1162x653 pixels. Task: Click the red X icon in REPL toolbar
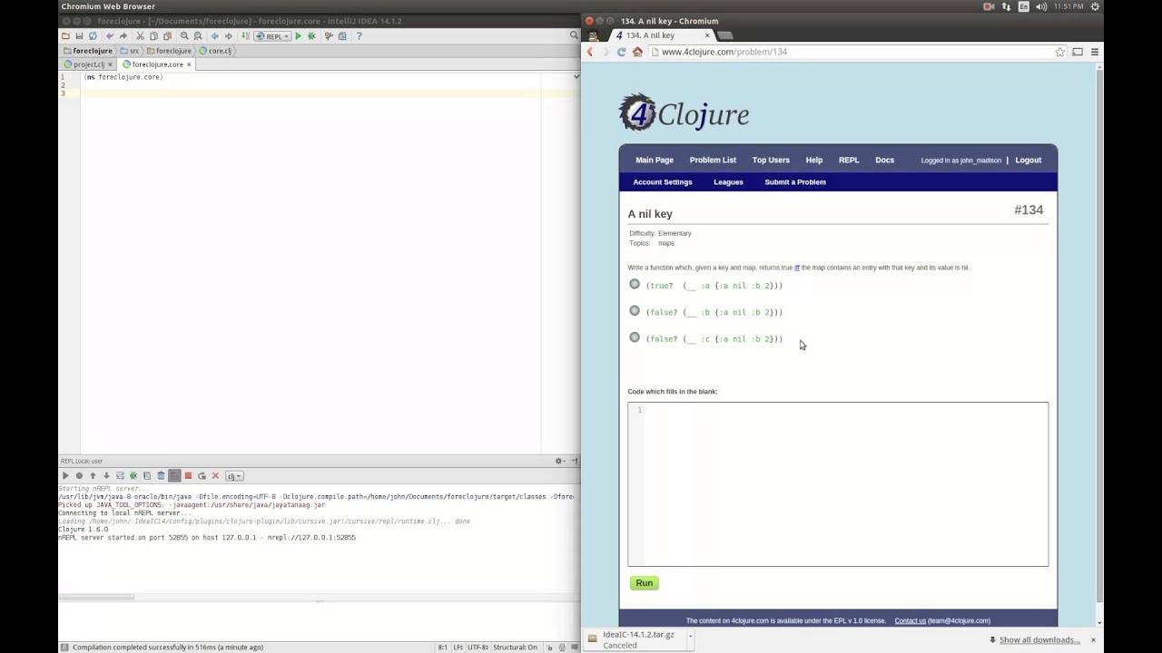click(215, 476)
